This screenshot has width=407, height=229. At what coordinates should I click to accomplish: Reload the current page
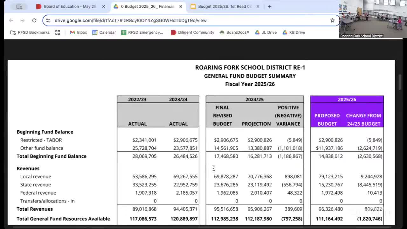coord(34,20)
